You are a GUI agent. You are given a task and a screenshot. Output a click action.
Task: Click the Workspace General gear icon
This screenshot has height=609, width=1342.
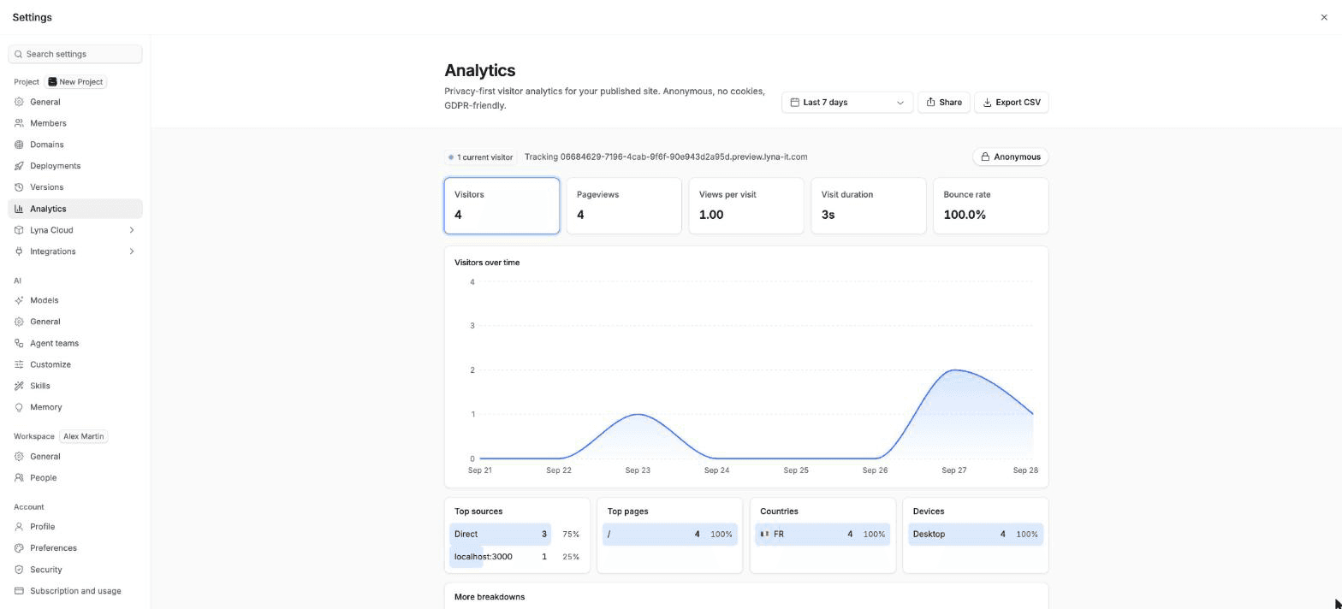[19, 457]
